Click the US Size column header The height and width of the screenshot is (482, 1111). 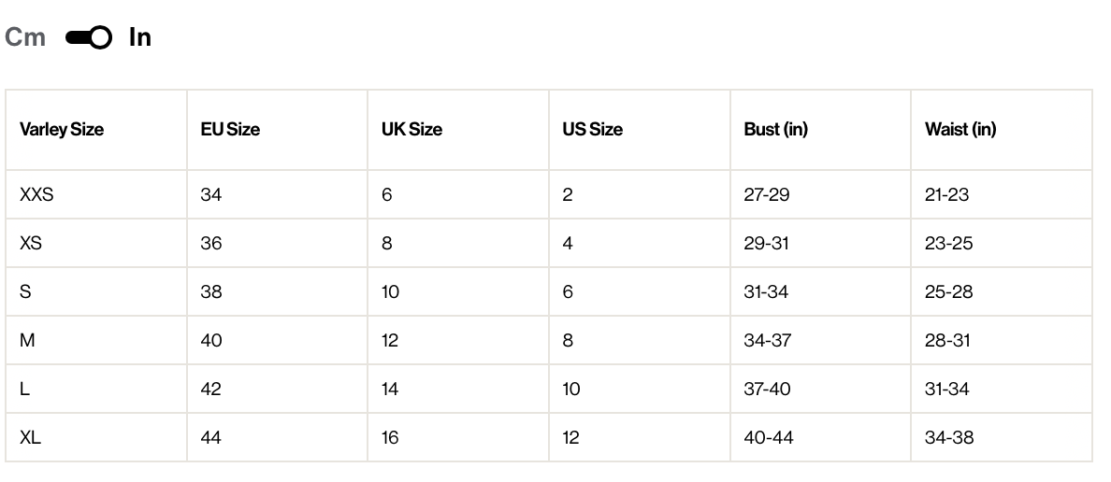(x=592, y=130)
